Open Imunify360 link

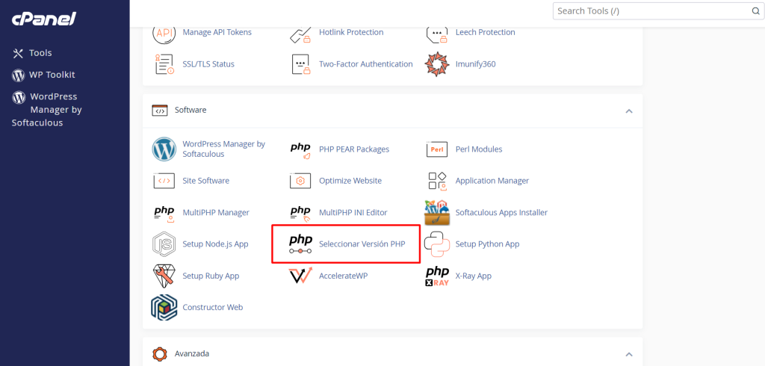[x=476, y=64]
